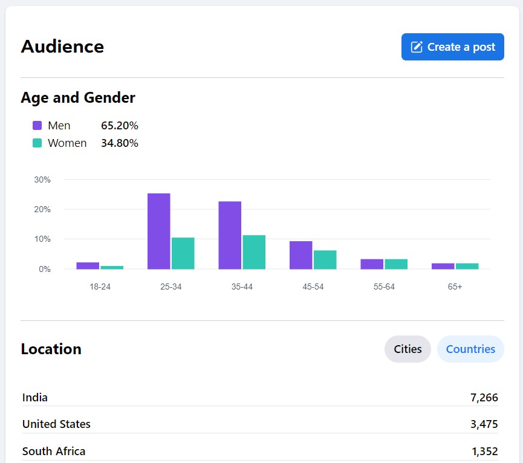Click the teal bar for ages 18-24

[x=112, y=267]
